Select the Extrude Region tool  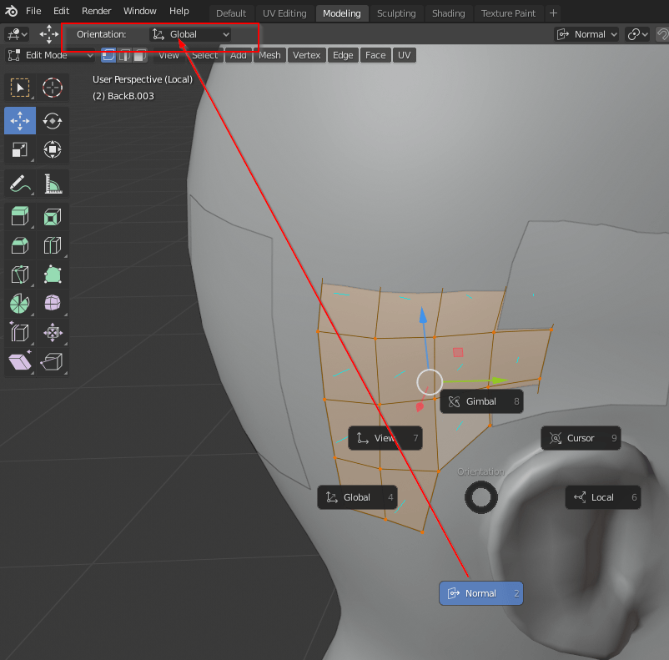20,216
